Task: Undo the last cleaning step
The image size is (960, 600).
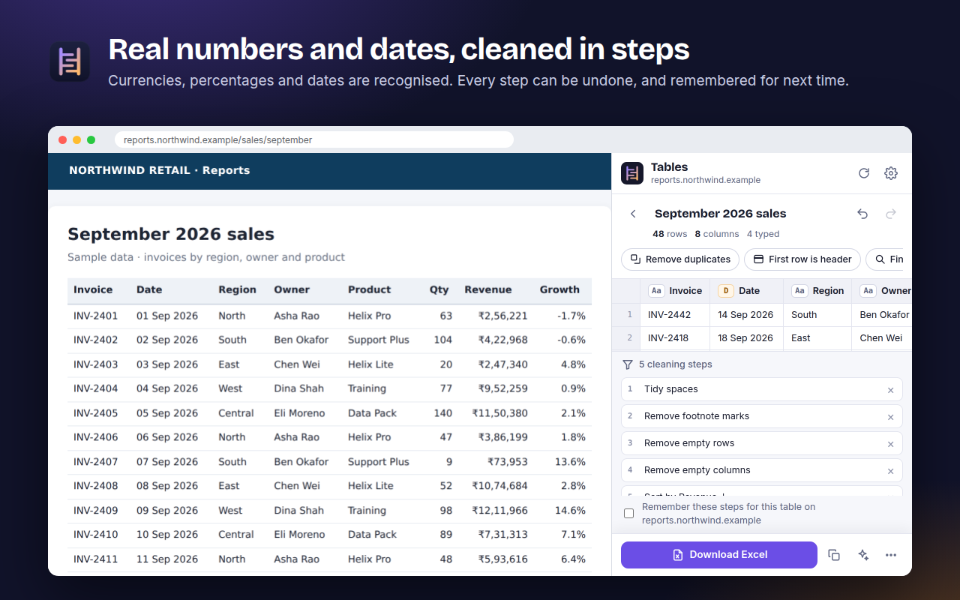Action: (862, 214)
